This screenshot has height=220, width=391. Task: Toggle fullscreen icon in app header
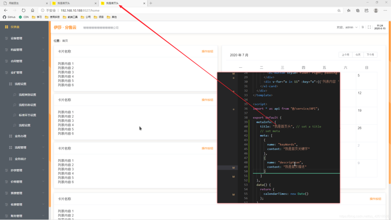(369, 27)
